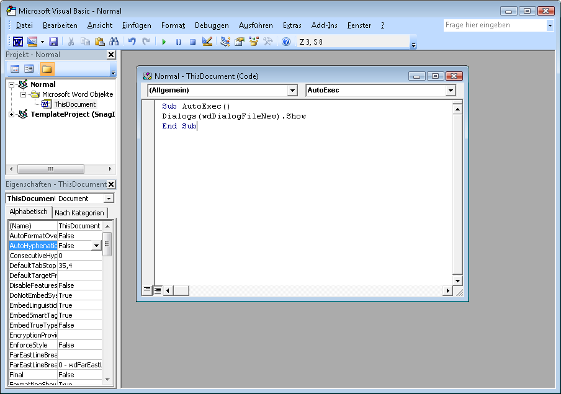Toggle folders view in Projekt panel
Image resolution: width=561 pixels, height=394 pixels.
(47, 69)
